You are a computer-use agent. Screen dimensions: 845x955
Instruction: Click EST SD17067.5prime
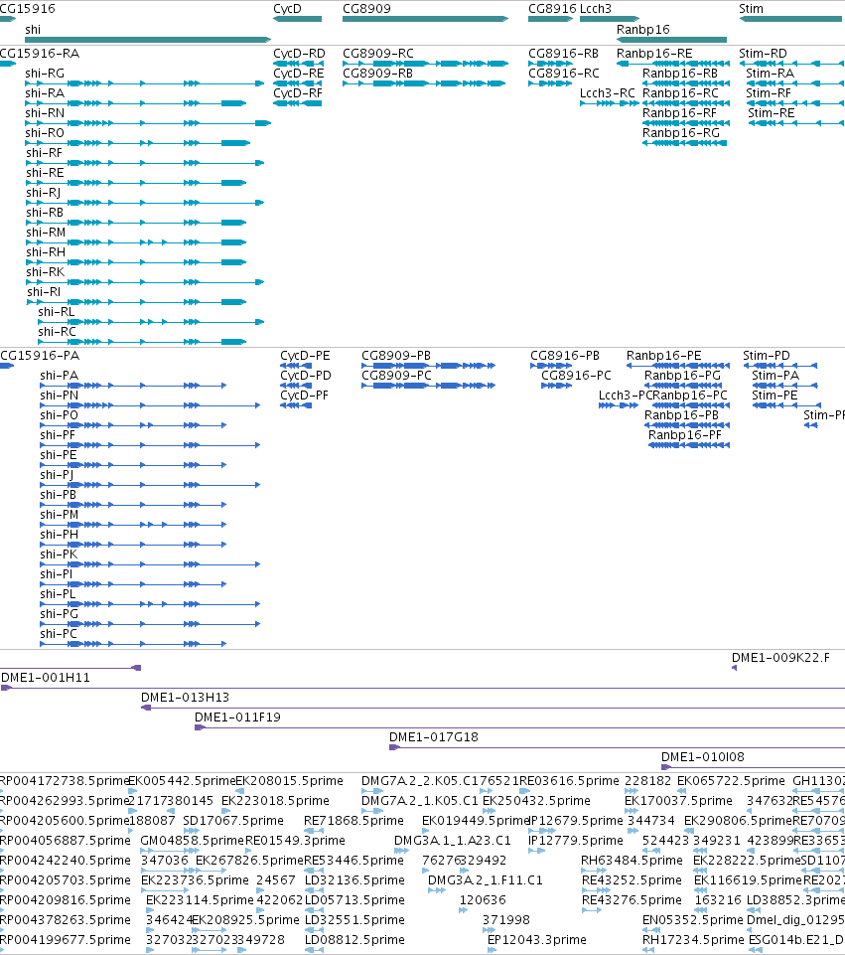coord(233,821)
